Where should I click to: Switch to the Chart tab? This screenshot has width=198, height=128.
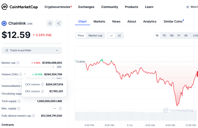pyautogui.click(x=83, y=21)
